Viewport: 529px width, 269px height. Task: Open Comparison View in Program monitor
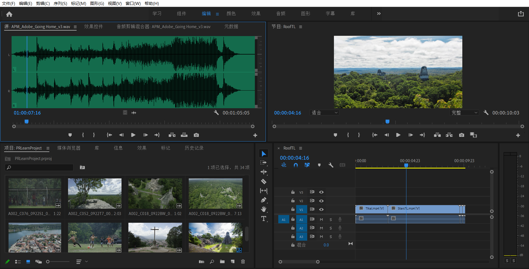[x=473, y=135]
